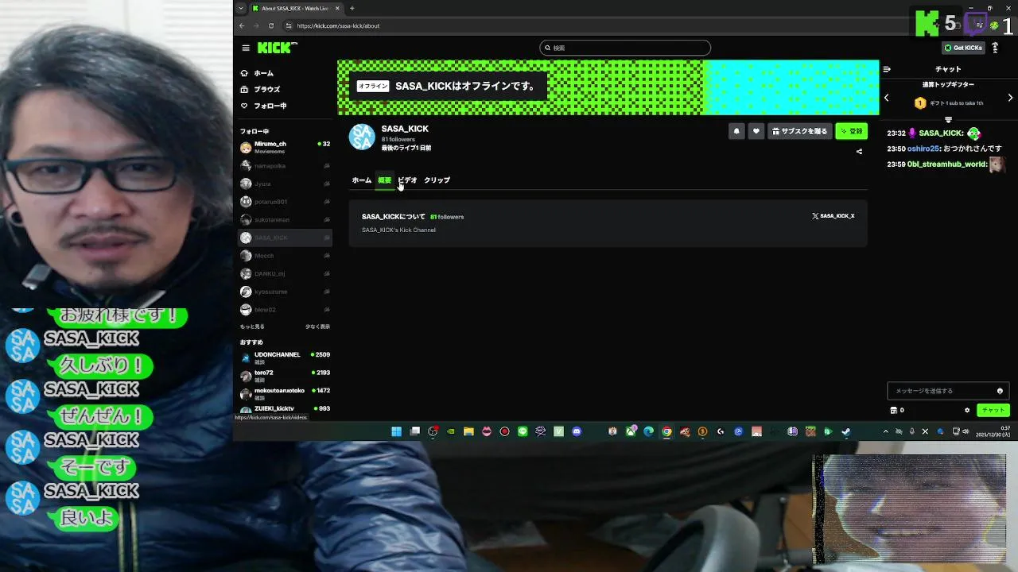
Task: Open recommended UDONCHANNEL stream
Action: point(285,357)
